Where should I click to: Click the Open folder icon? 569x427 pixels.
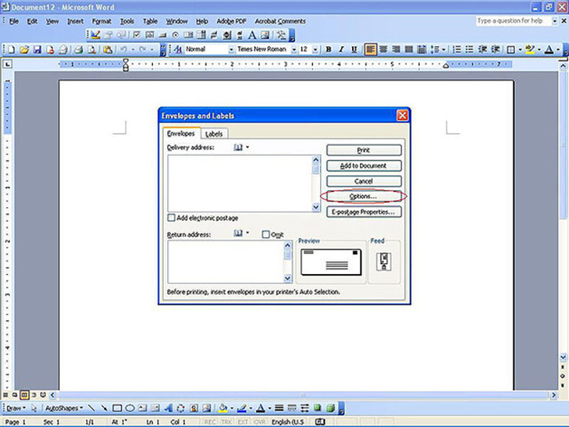click(x=24, y=49)
